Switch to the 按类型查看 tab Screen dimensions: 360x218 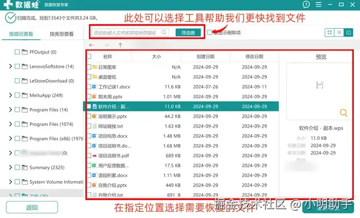coord(62,34)
